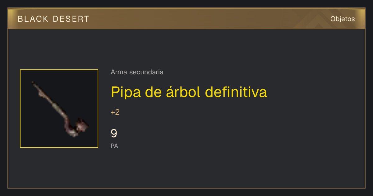Click the yellow border of the item thumbnail

[59, 70]
